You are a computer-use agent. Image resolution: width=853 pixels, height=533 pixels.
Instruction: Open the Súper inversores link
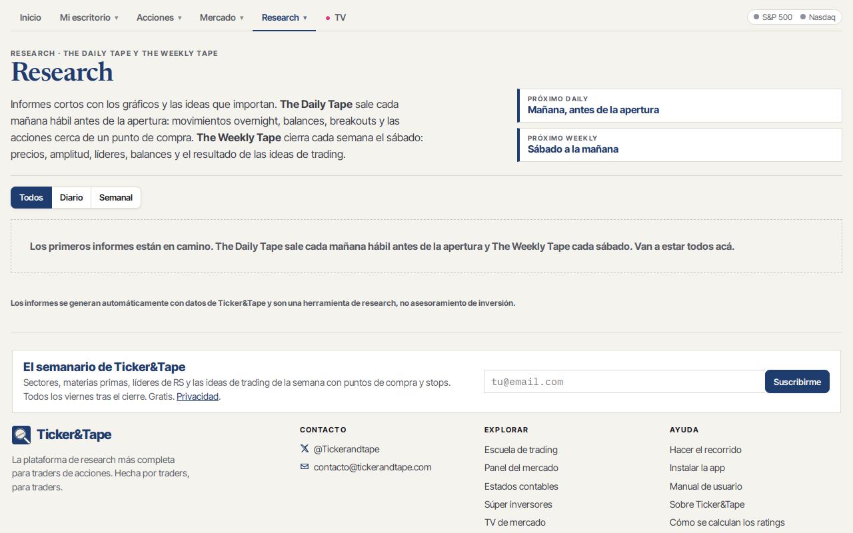pyautogui.click(x=518, y=504)
